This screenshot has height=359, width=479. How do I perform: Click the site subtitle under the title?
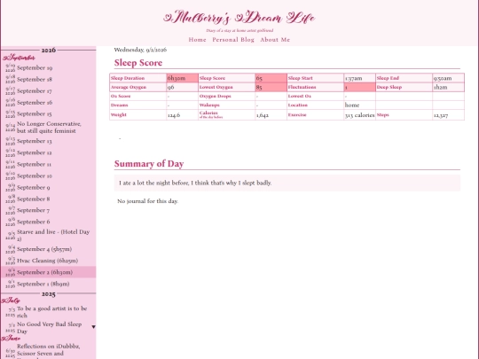pyautogui.click(x=239, y=30)
